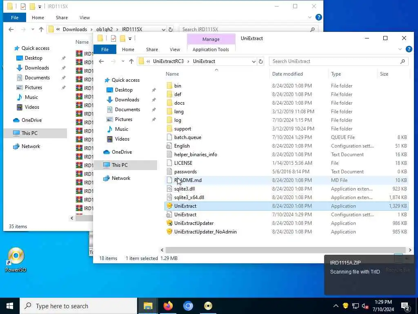Click the Manage contextual tab

point(211,39)
